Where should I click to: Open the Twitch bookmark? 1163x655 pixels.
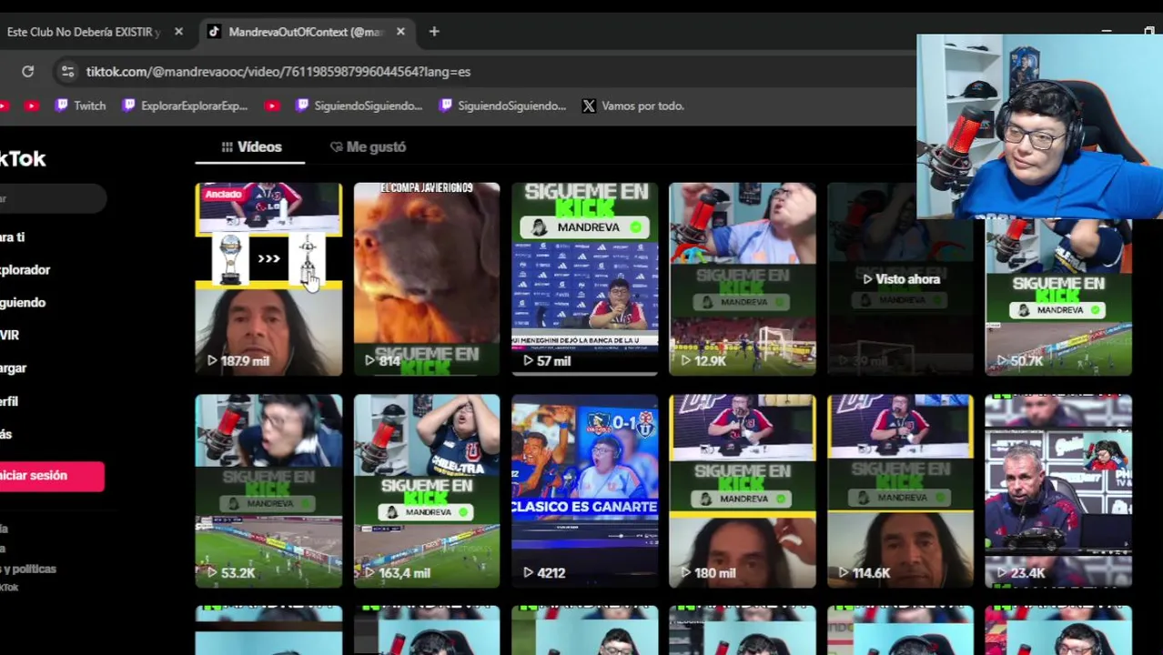pos(80,106)
